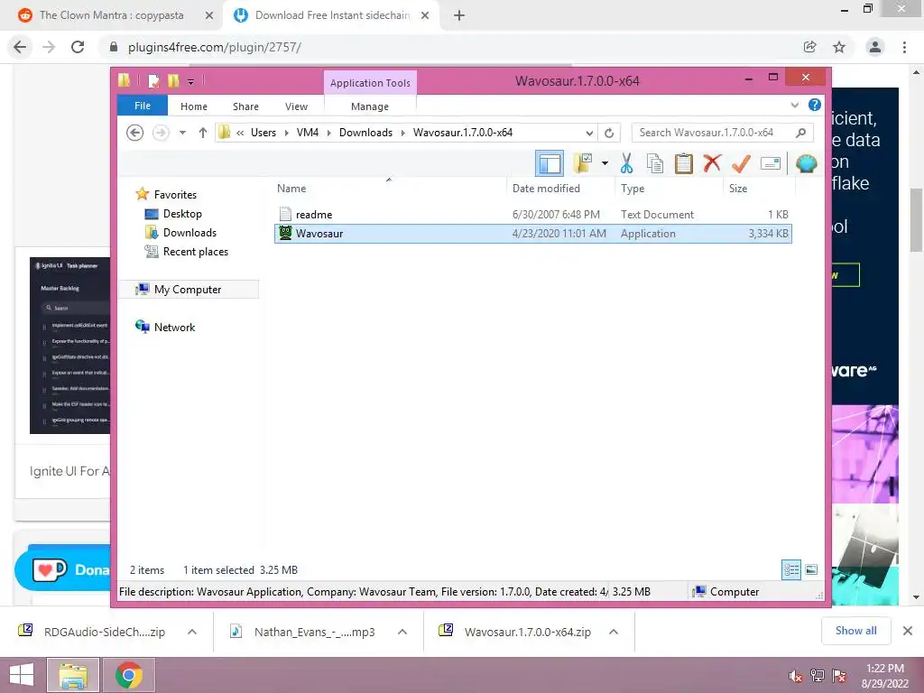Click the quick access properties icon in title bar
Image resolution: width=924 pixels, height=693 pixels.
(x=153, y=80)
